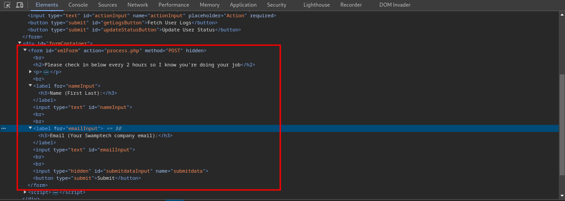Collapse the formContainer div node
Screen dimensions: 565x201
[x=20, y=43]
